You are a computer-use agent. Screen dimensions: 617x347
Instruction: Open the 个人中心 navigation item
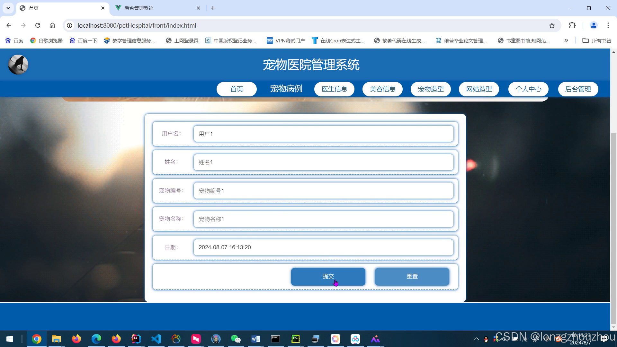click(x=528, y=89)
